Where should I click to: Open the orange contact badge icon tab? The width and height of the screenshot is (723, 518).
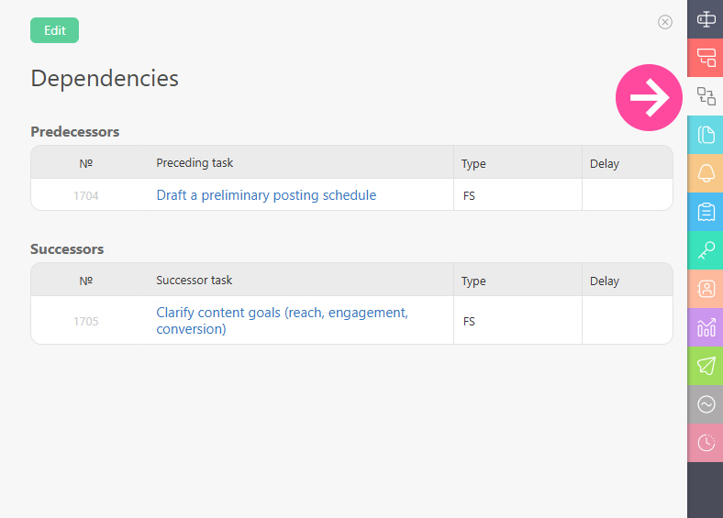point(706,289)
